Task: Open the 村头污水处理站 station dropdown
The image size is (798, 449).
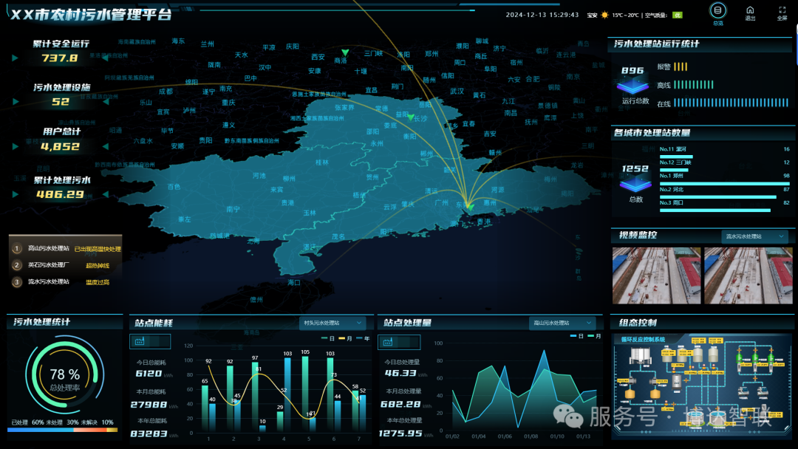Action: tap(332, 323)
